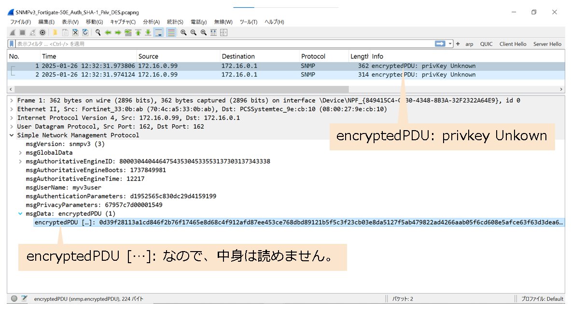Apply the Server Hello filter button
The width and height of the screenshot is (571, 321).
pos(547,44)
